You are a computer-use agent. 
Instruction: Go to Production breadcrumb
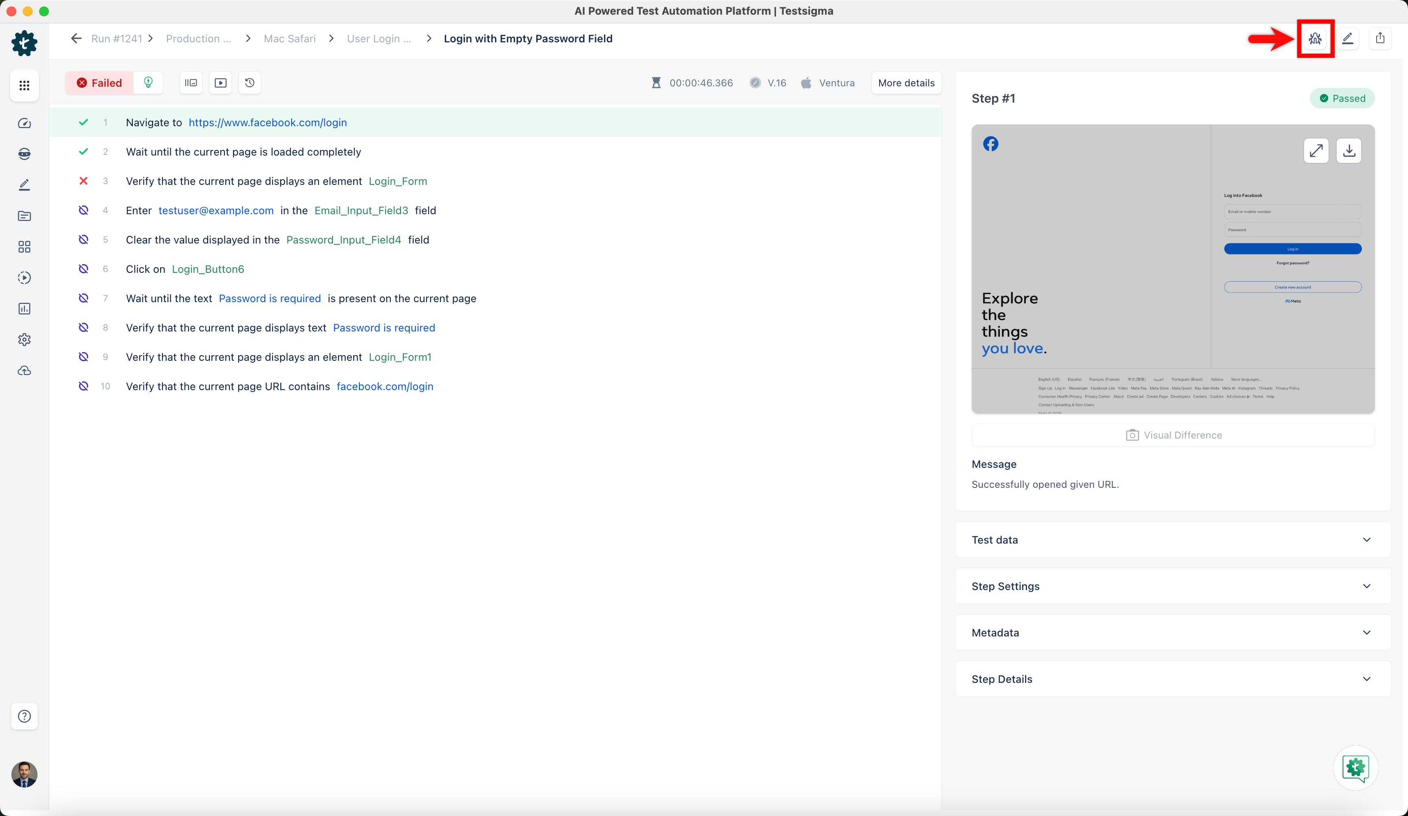pyautogui.click(x=198, y=39)
